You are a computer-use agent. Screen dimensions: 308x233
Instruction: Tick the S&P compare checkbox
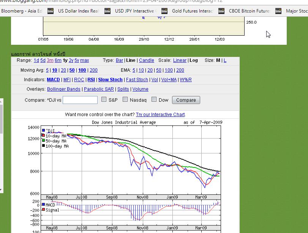[x=104, y=99]
